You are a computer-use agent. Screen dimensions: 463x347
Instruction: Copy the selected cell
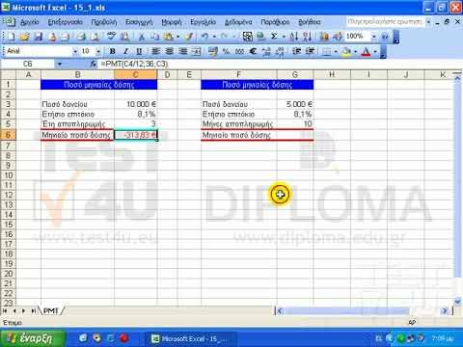pos(154,37)
